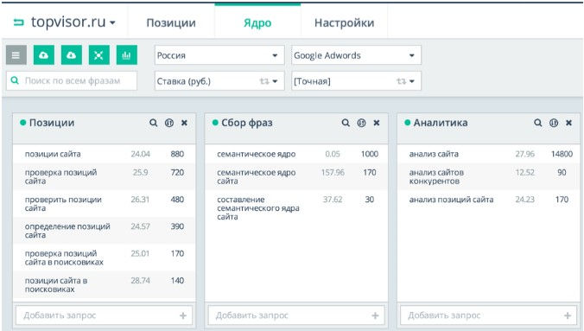Screen dimensions: 584x331
Task: Click the 14800 frequency value
Action: coord(562,154)
